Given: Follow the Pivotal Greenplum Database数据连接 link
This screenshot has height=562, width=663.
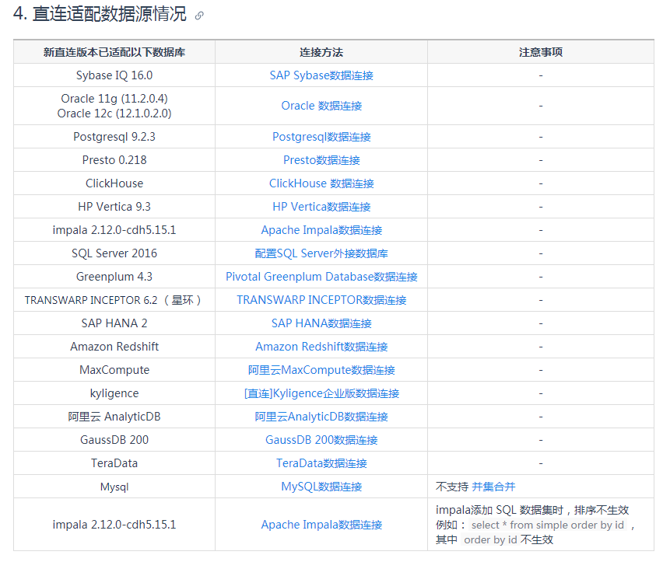Looking at the screenshot, I should 321,277.
